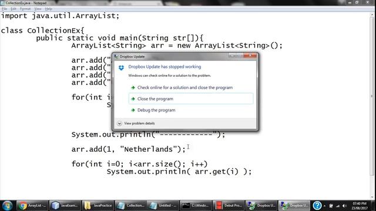Open volume speaker tray icon
The image size is (376, 211).
[345, 206]
